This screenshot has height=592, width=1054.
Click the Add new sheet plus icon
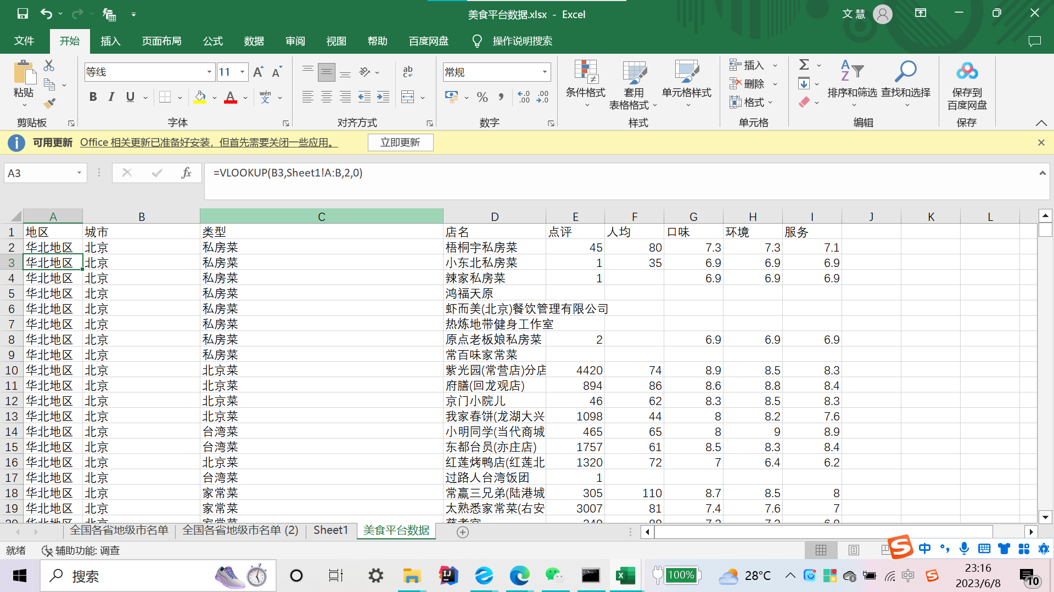pos(463,532)
